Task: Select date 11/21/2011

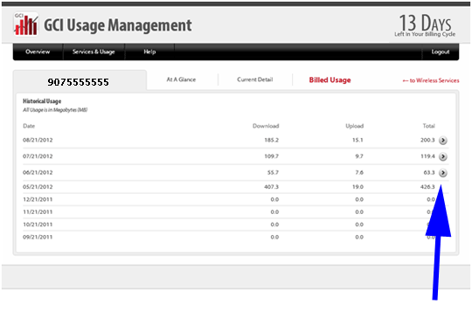Action: click(x=38, y=212)
